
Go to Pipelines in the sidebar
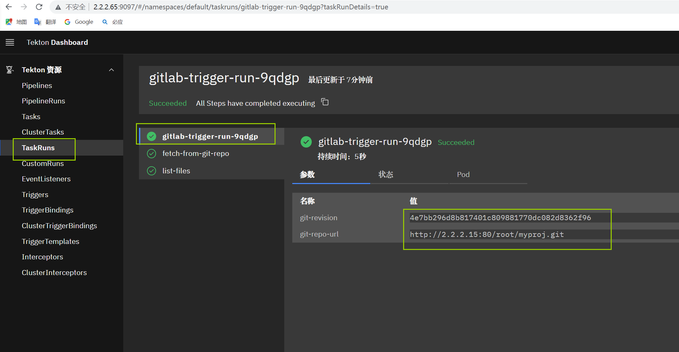[37, 86]
